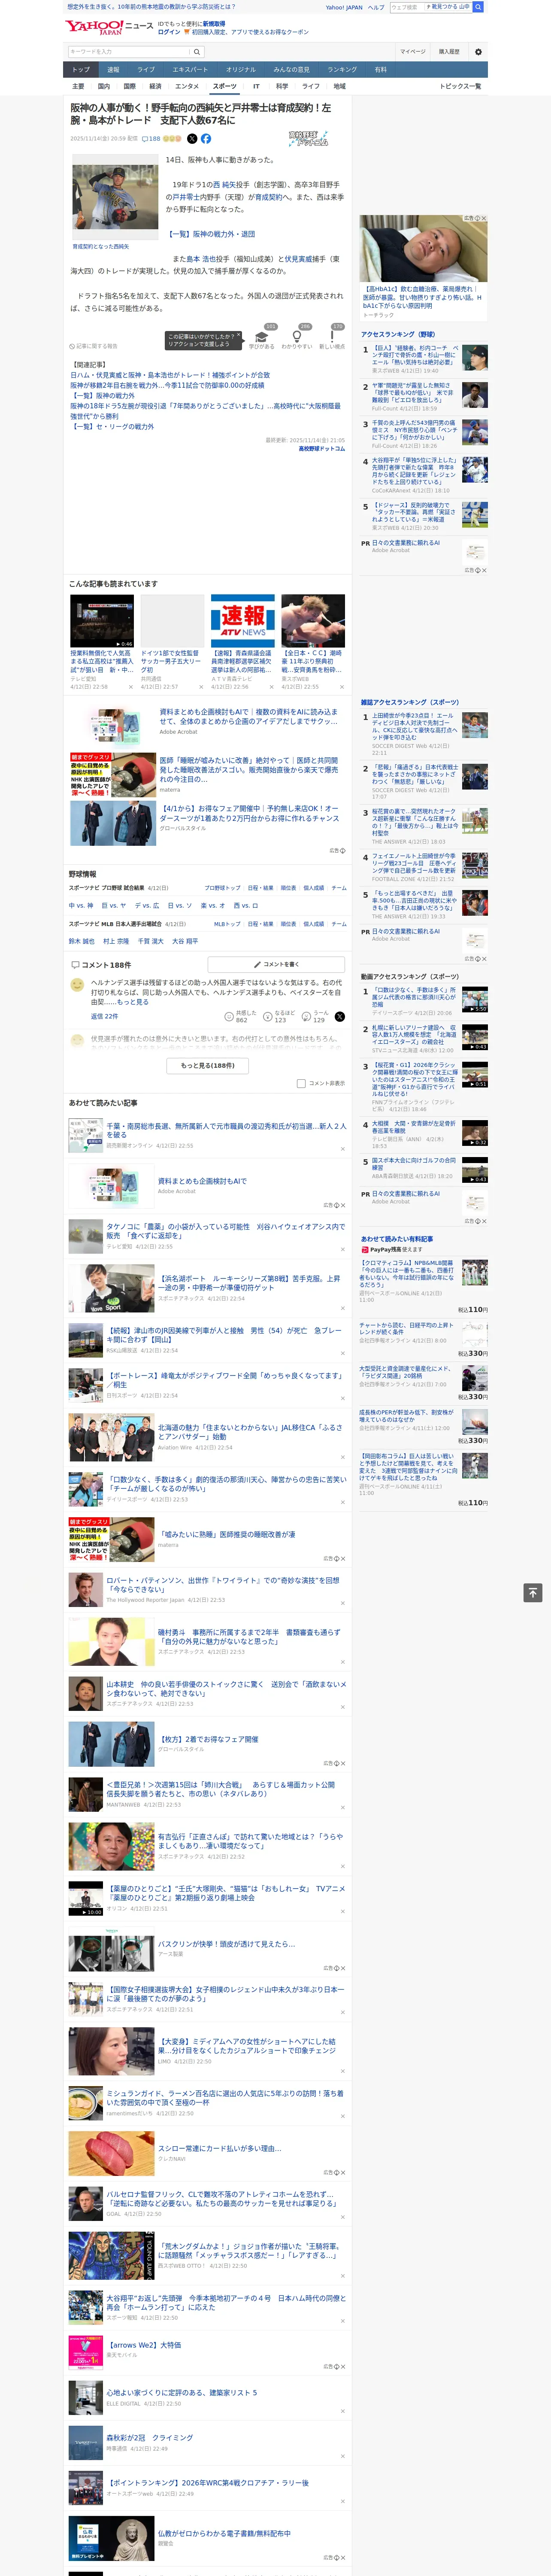The image size is (551, 2576).
Task: Open the トピックス一覧 link
Action: click(x=460, y=86)
